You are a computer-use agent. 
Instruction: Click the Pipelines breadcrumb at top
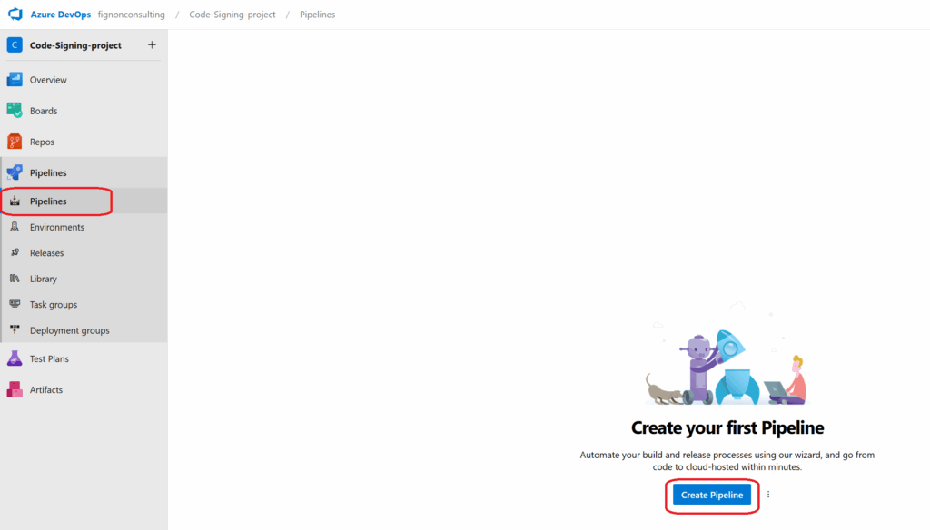pos(317,15)
